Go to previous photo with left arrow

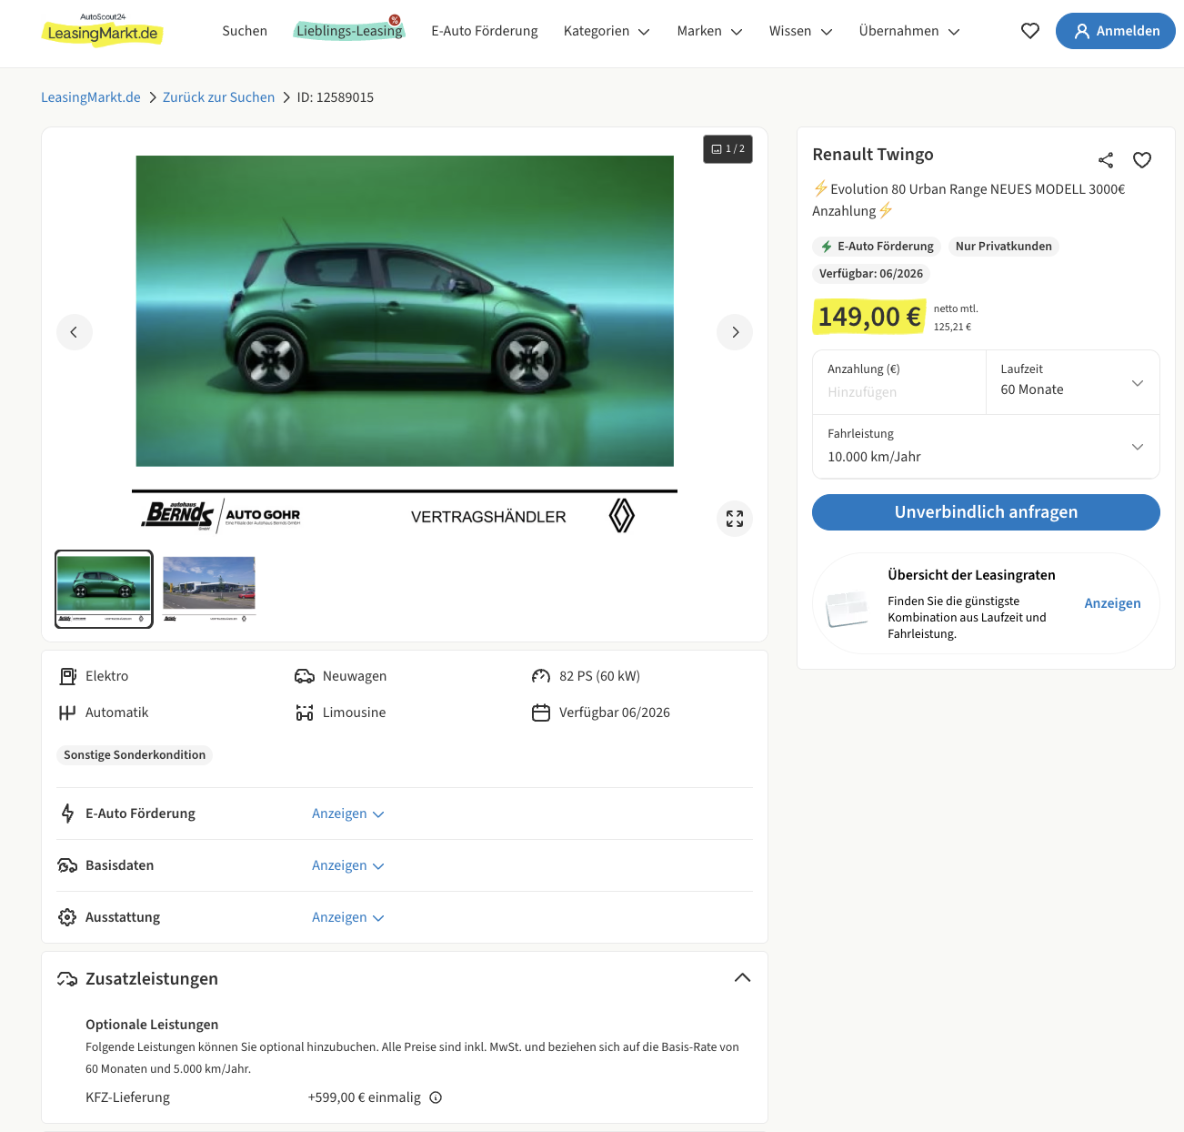point(75,332)
